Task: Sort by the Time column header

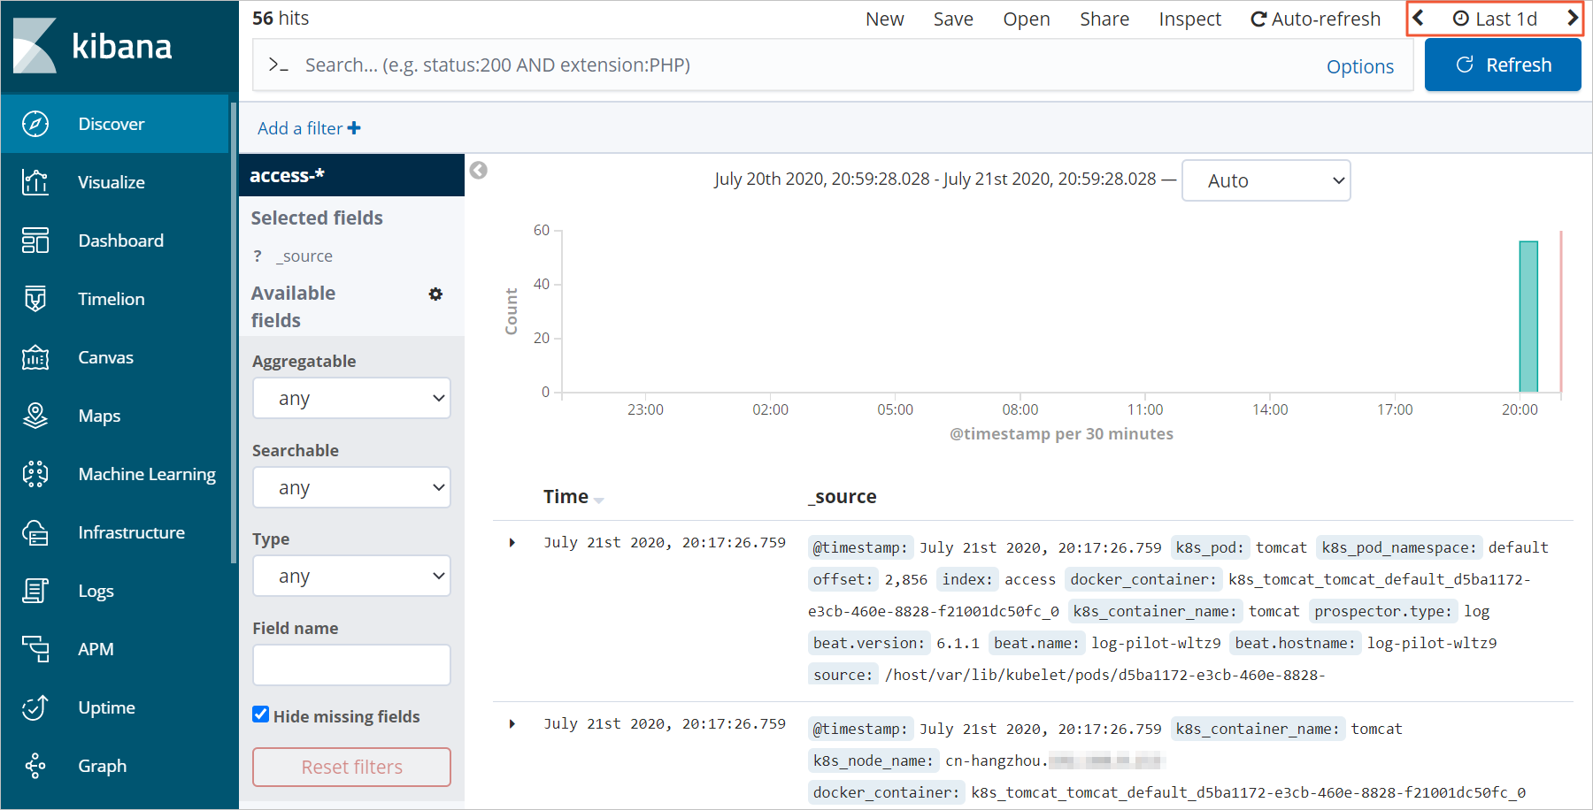Action: tap(573, 497)
